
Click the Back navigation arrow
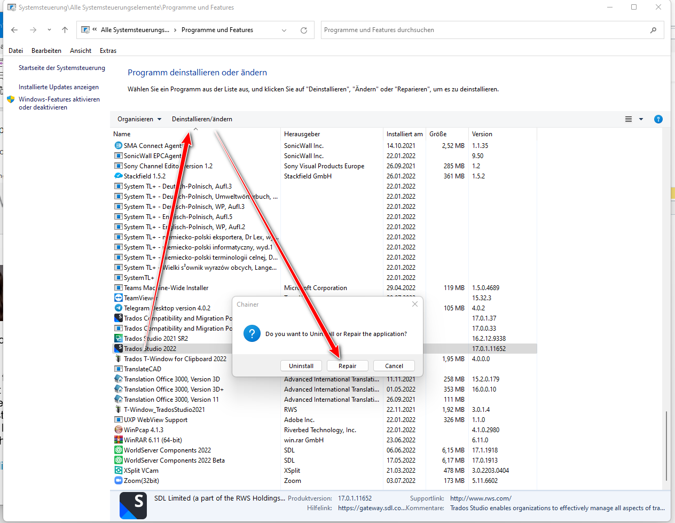(14, 30)
